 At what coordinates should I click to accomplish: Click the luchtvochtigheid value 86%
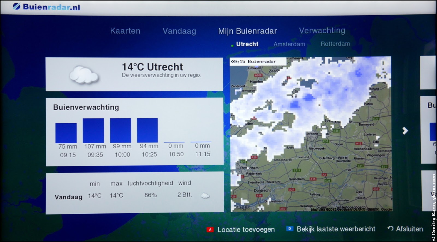pyautogui.click(x=150, y=195)
